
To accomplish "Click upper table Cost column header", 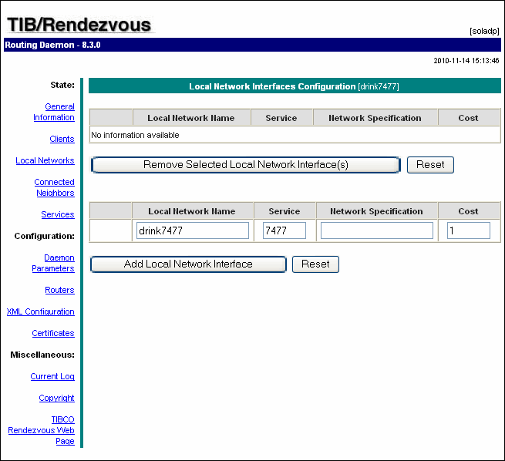I will tap(468, 118).
